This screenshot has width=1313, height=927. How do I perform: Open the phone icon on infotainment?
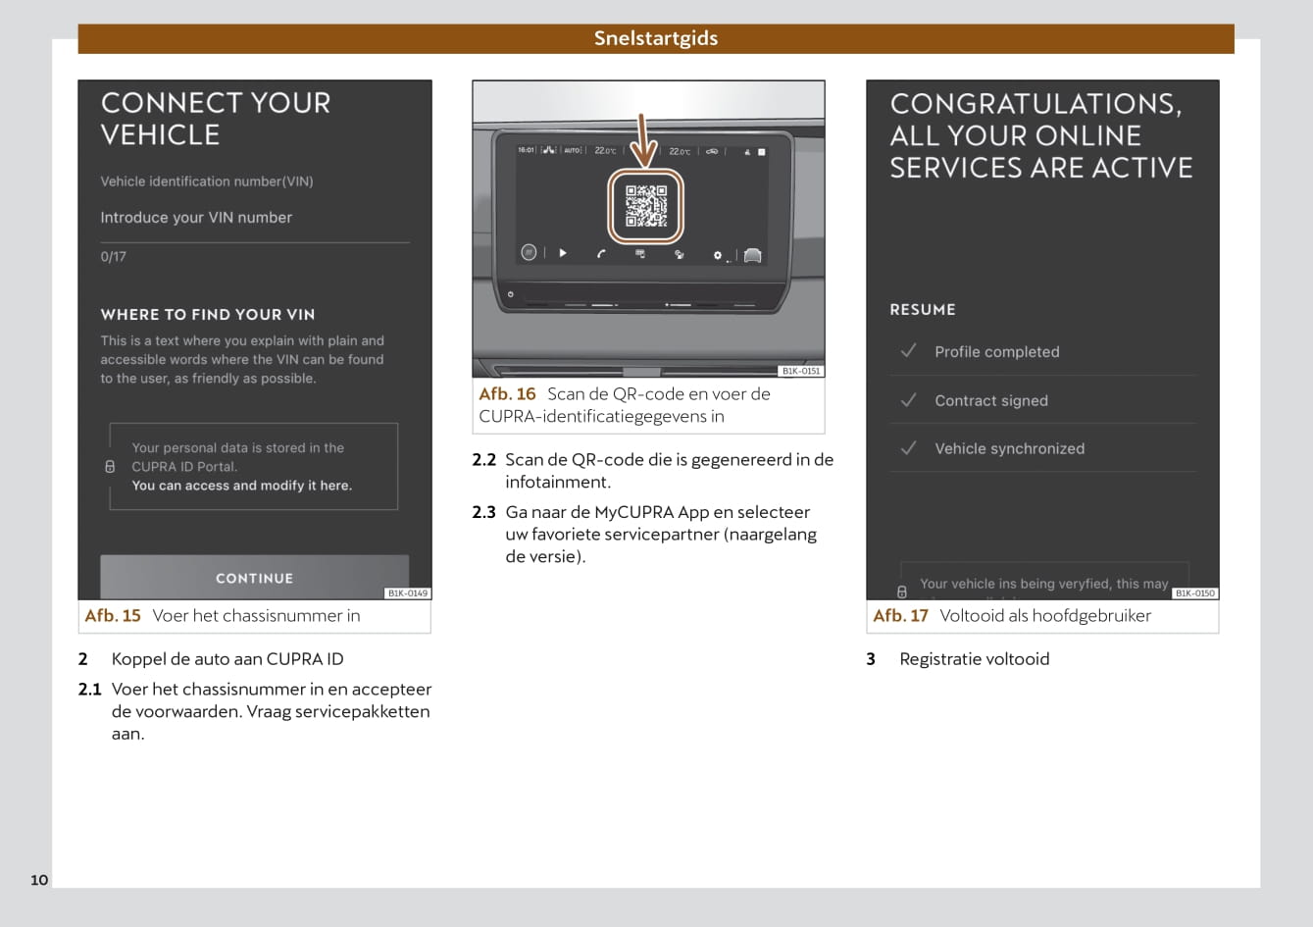601,253
